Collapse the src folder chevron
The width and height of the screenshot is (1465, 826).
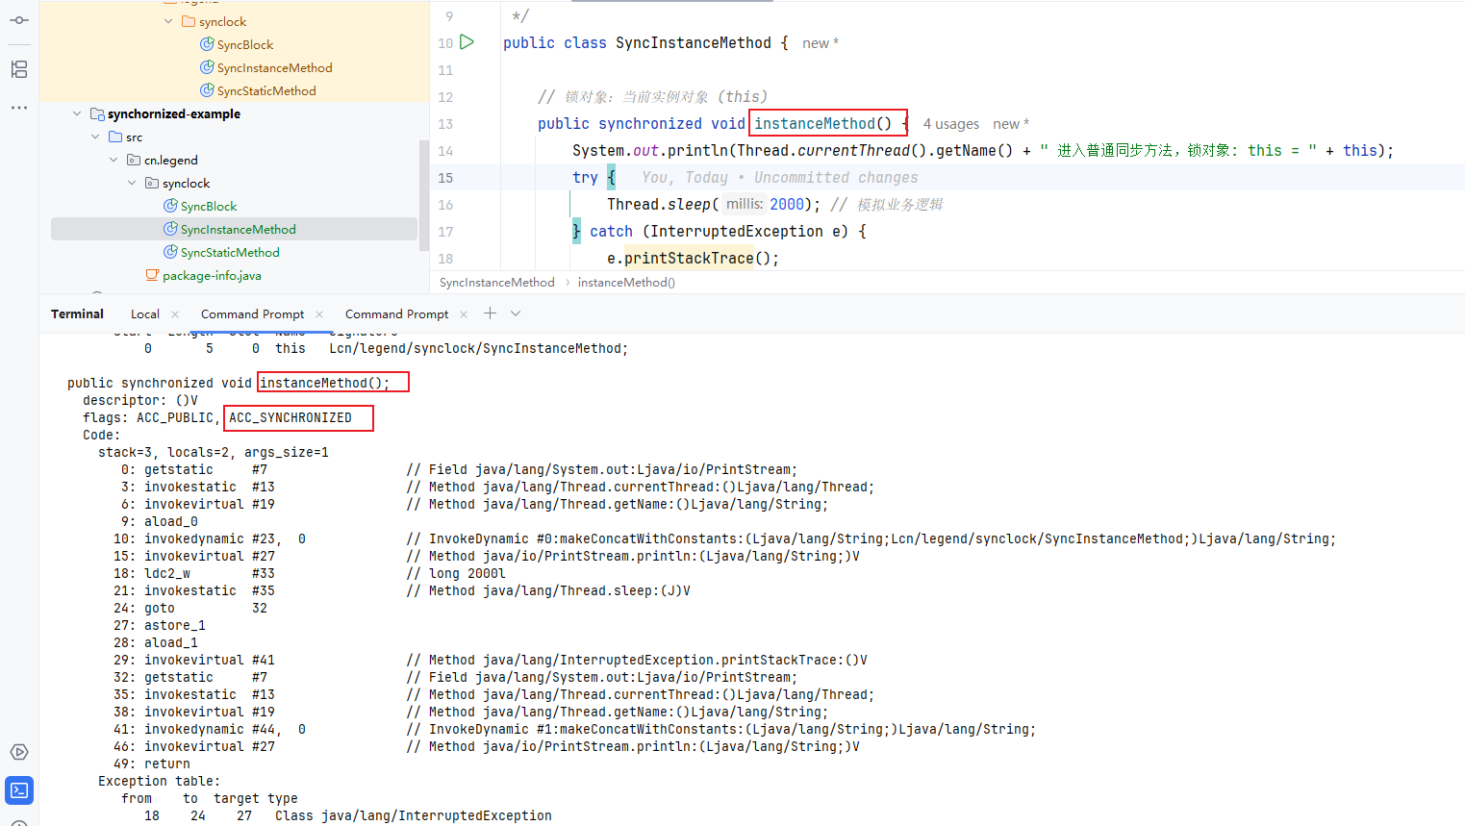[x=95, y=137]
